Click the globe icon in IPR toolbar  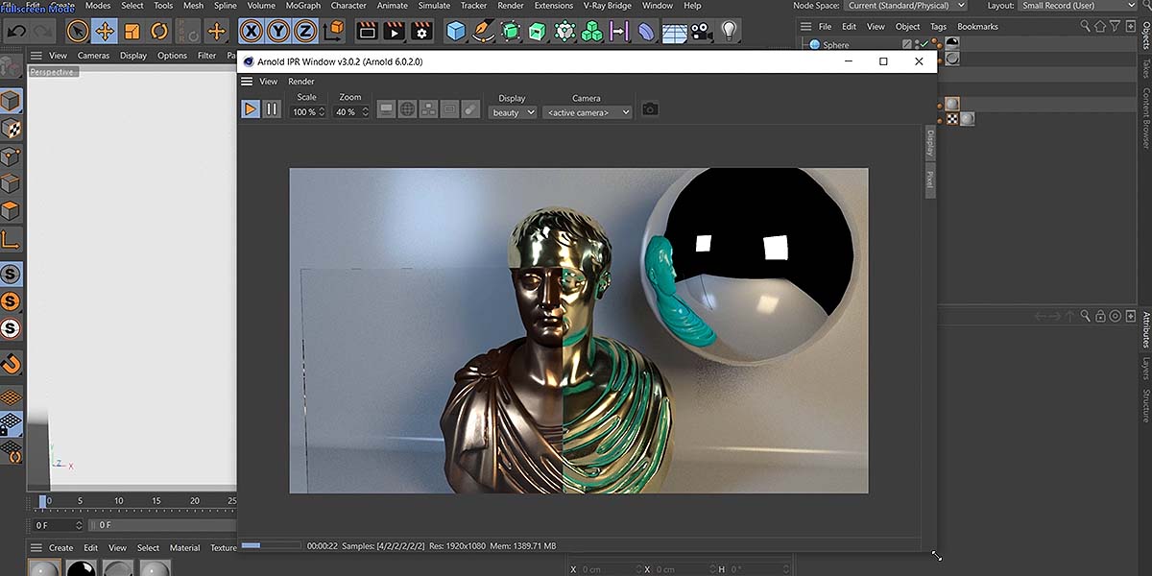coord(407,109)
